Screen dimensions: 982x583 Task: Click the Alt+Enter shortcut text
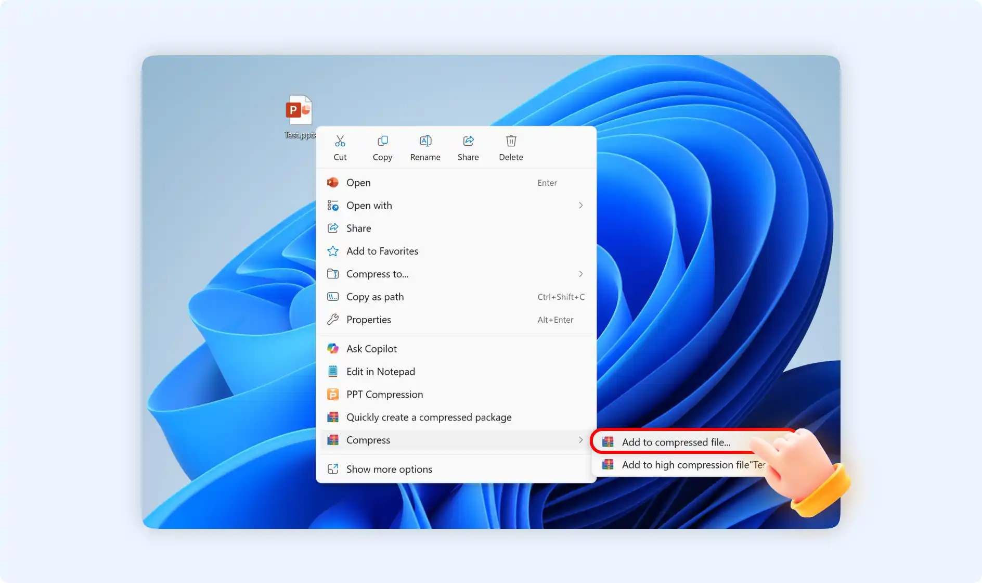coord(555,320)
